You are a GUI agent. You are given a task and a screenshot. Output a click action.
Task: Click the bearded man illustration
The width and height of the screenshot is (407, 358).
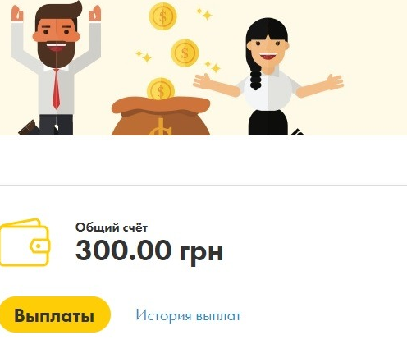(x=56, y=68)
